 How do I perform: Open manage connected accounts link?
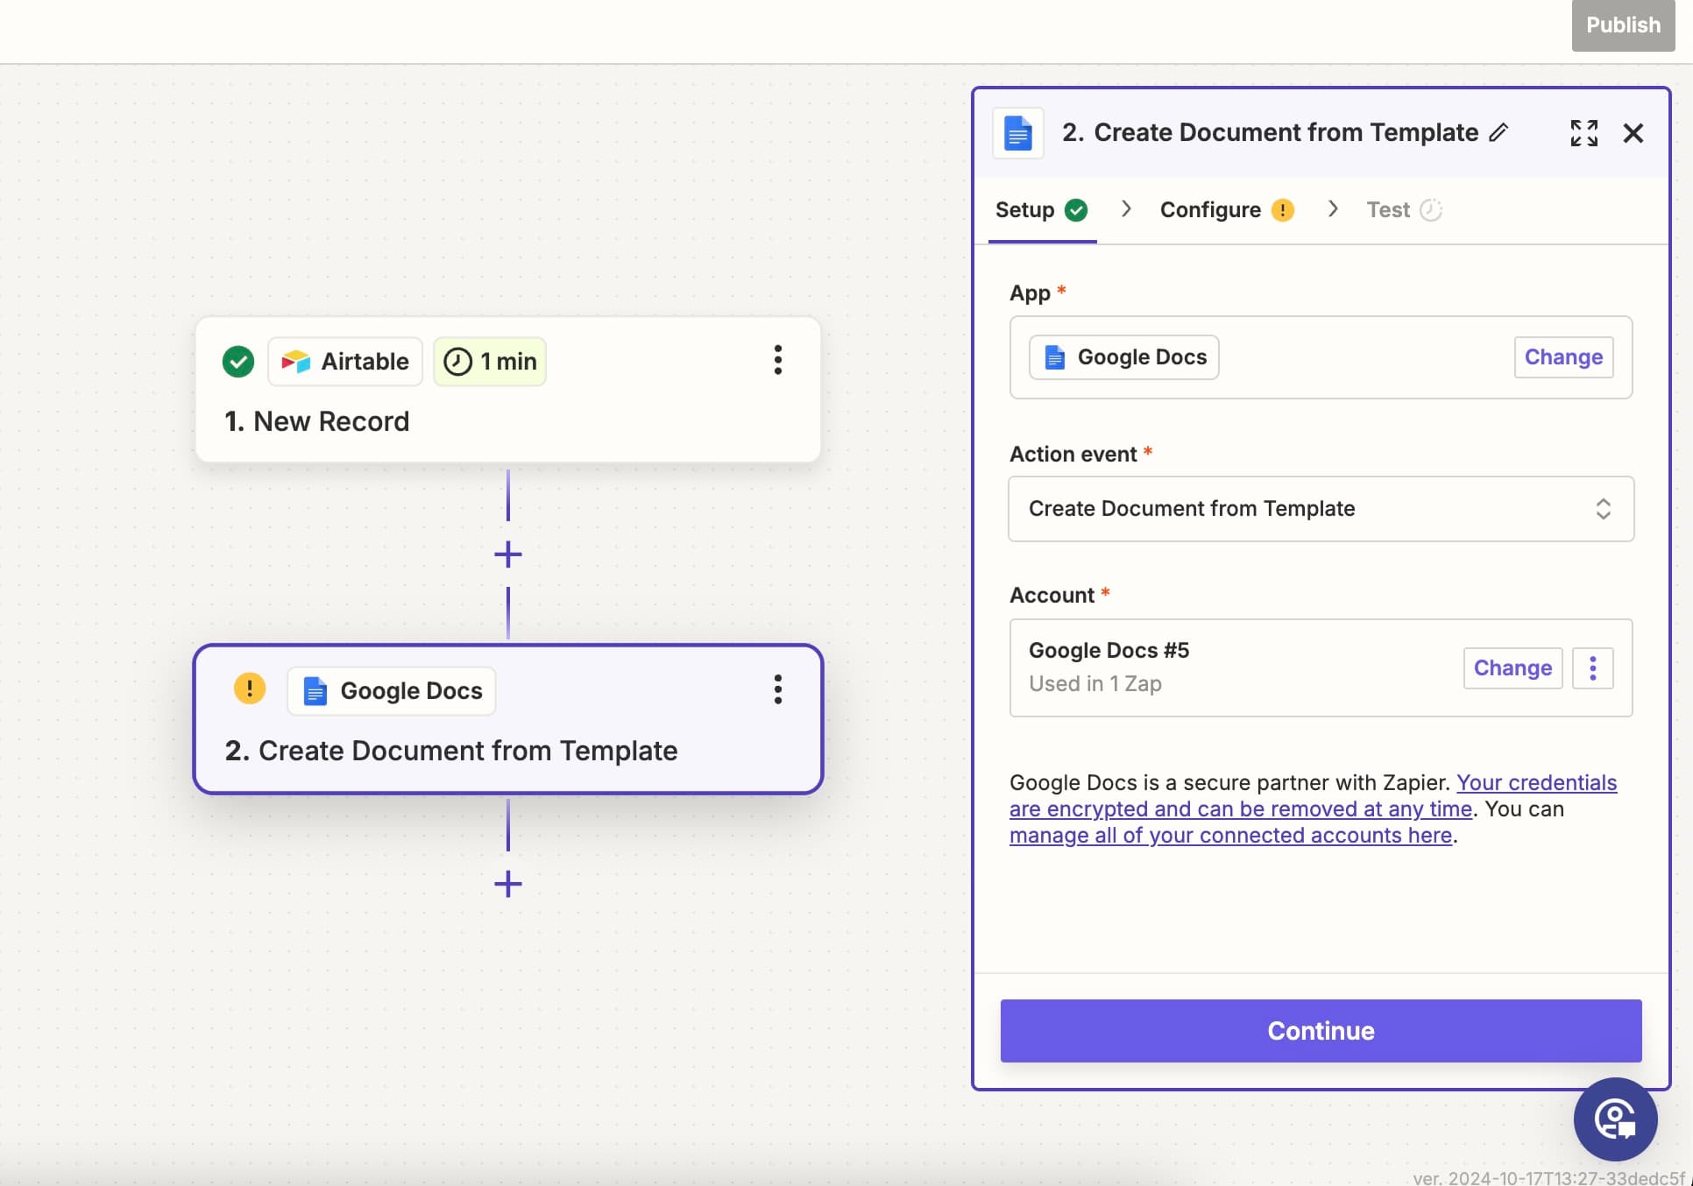click(1230, 836)
